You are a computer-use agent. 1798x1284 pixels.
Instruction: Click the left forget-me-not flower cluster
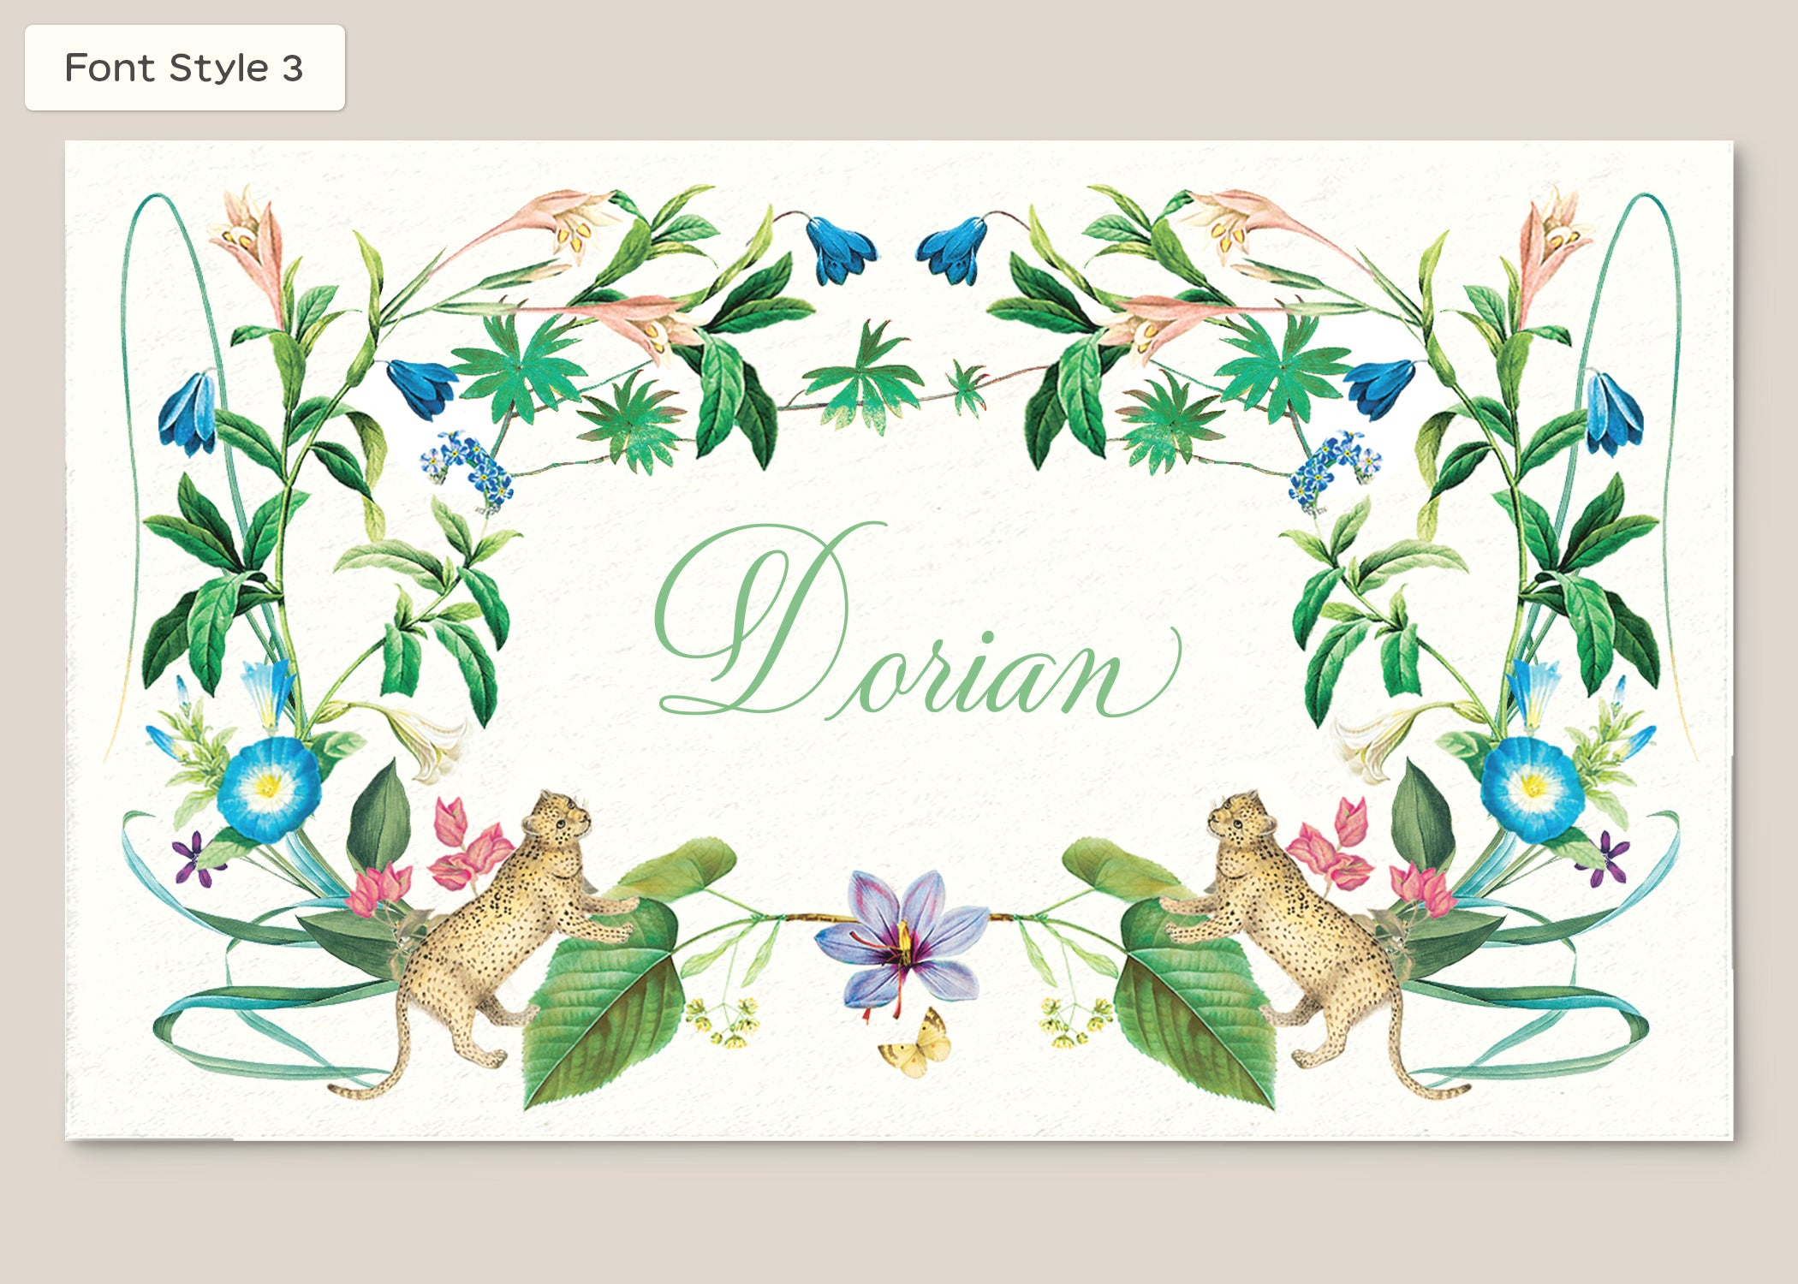tap(467, 470)
